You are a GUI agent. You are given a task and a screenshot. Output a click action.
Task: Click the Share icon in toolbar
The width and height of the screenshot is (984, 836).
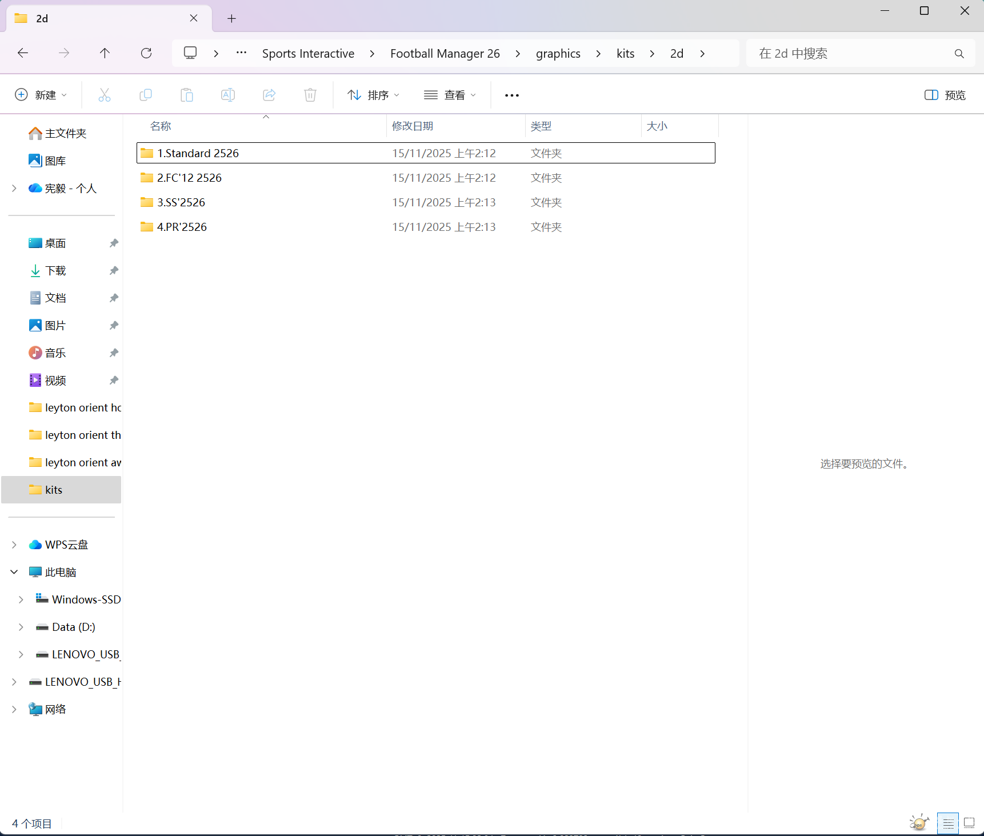[269, 95]
